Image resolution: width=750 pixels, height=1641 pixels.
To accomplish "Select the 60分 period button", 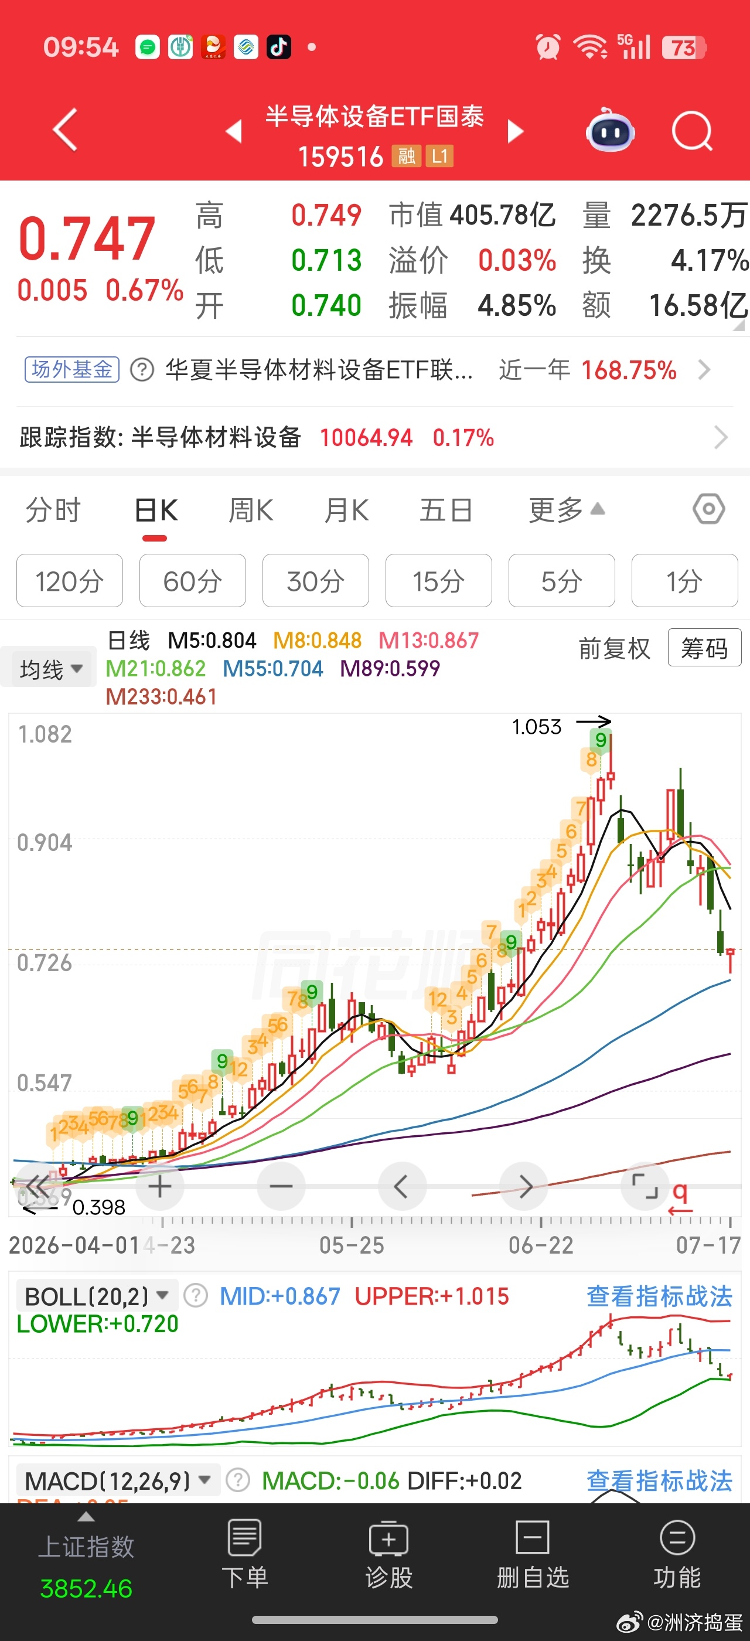I will tap(192, 580).
